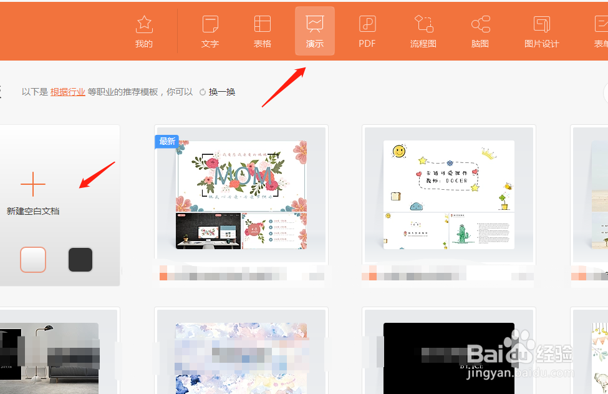Click the 新建空白文档 label

33,211
